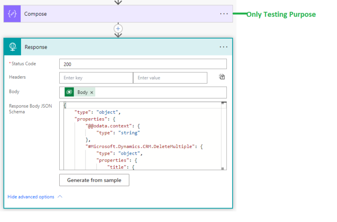Collapse the Response card via title

36,47
